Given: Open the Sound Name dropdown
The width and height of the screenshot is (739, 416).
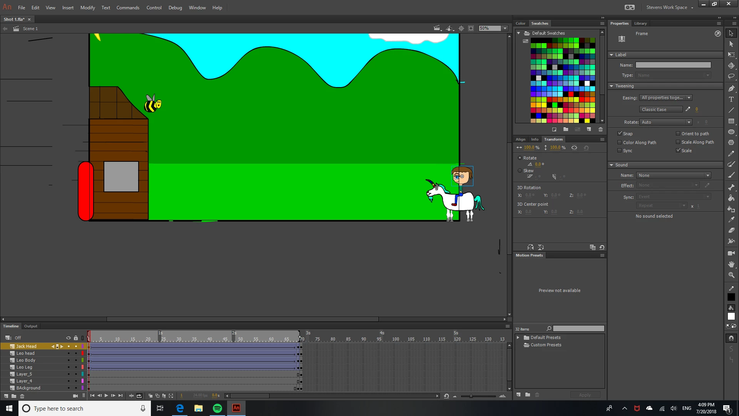Looking at the screenshot, I should [x=674, y=175].
